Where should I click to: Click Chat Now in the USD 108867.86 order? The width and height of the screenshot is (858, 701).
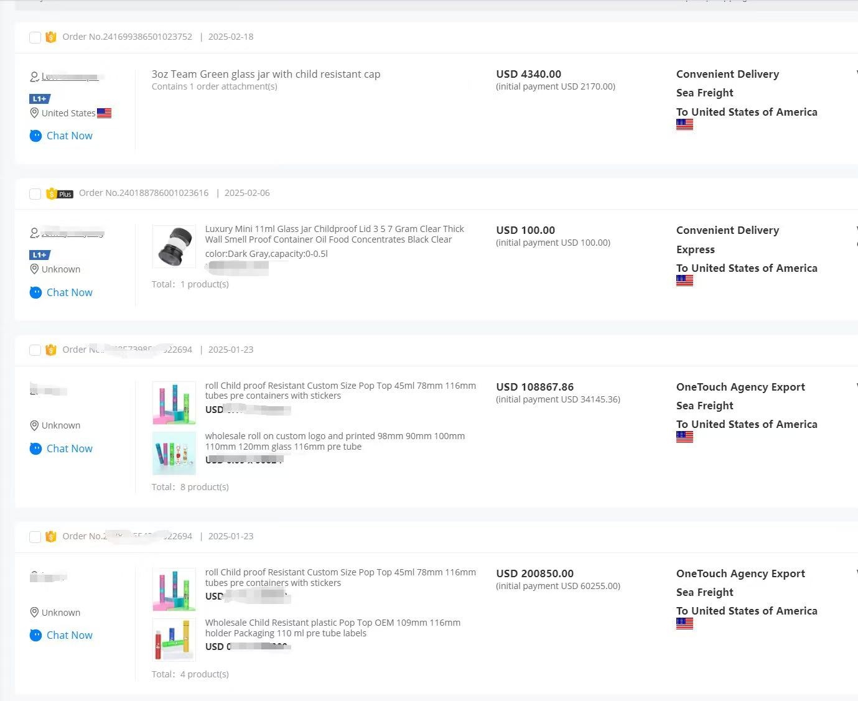point(69,448)
